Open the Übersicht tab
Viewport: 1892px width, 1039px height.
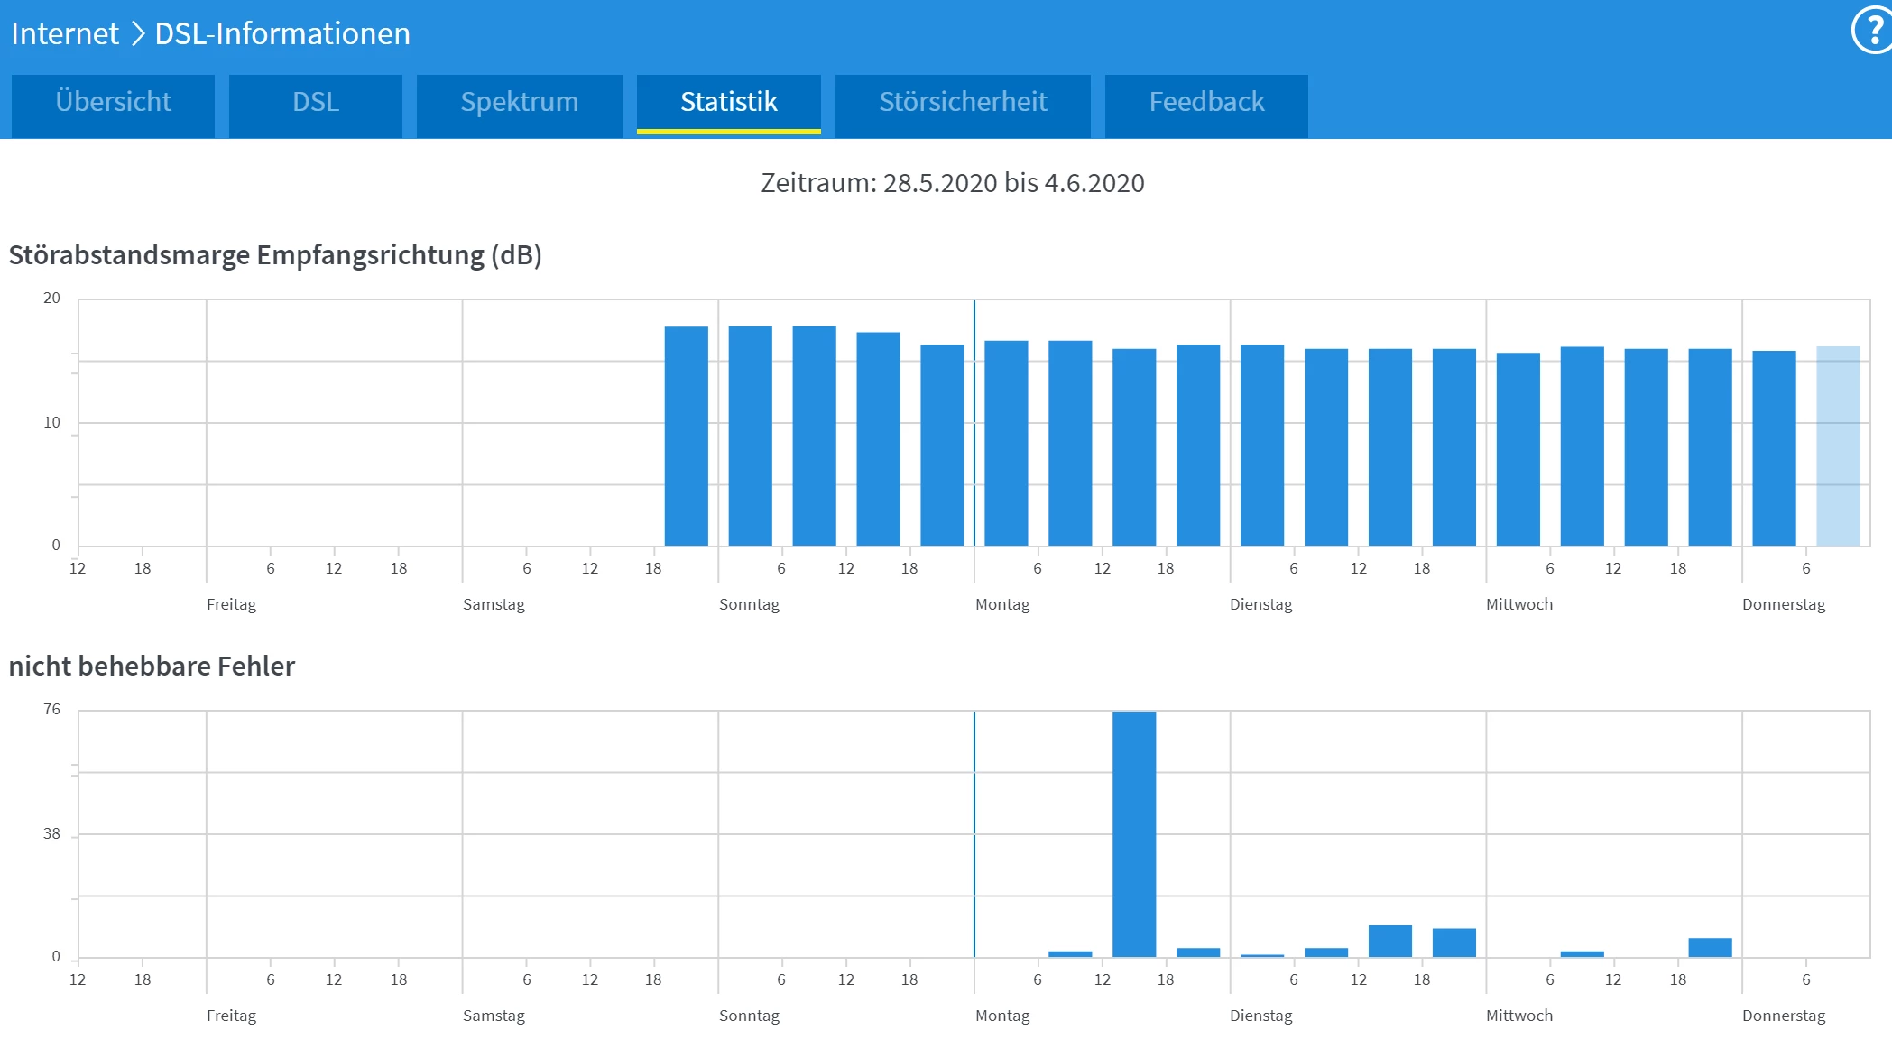(x=113, y=102)
